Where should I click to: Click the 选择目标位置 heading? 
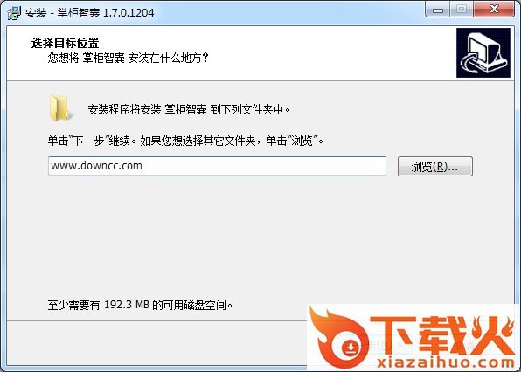tap(65, 43)
